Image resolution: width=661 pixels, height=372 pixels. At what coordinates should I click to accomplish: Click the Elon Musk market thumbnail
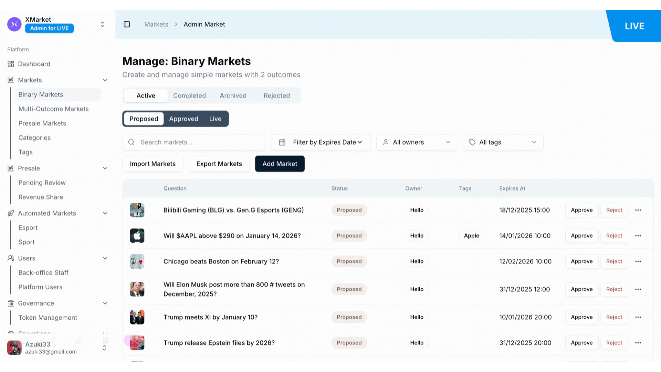(x=137, y=289)
